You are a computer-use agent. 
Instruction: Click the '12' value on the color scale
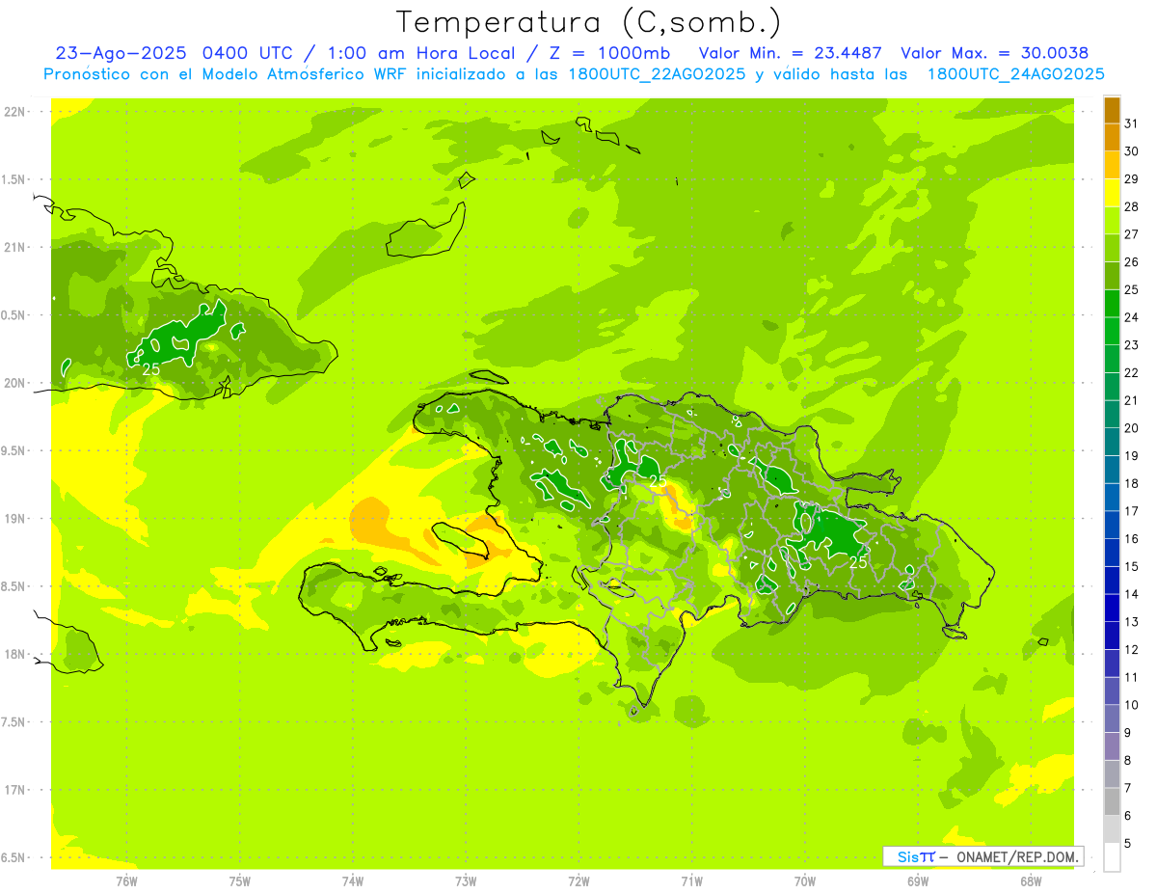click(x=1132, y=650)
